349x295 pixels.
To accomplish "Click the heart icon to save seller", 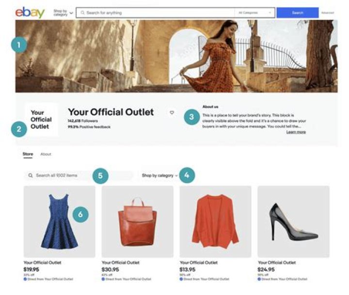I will click(x=172, y=112).
